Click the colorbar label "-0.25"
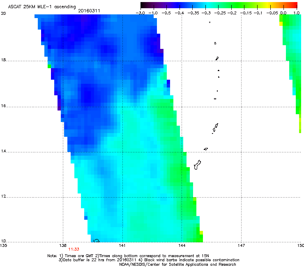Screen dimensions: 304x267 pyautogui.click(x=220, y=13)
